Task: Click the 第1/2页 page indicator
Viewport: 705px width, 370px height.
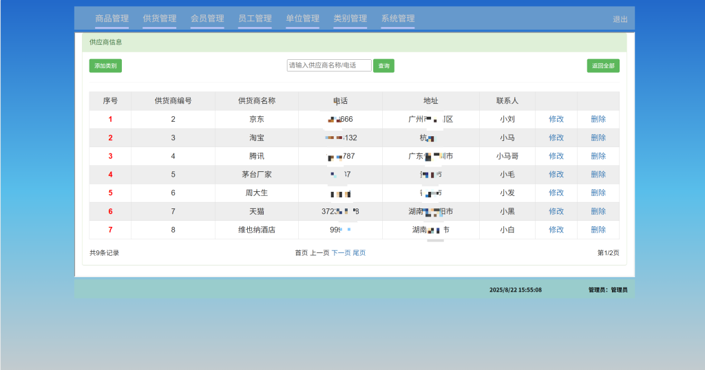Action: pyautogui.click(x=608, y=253)
